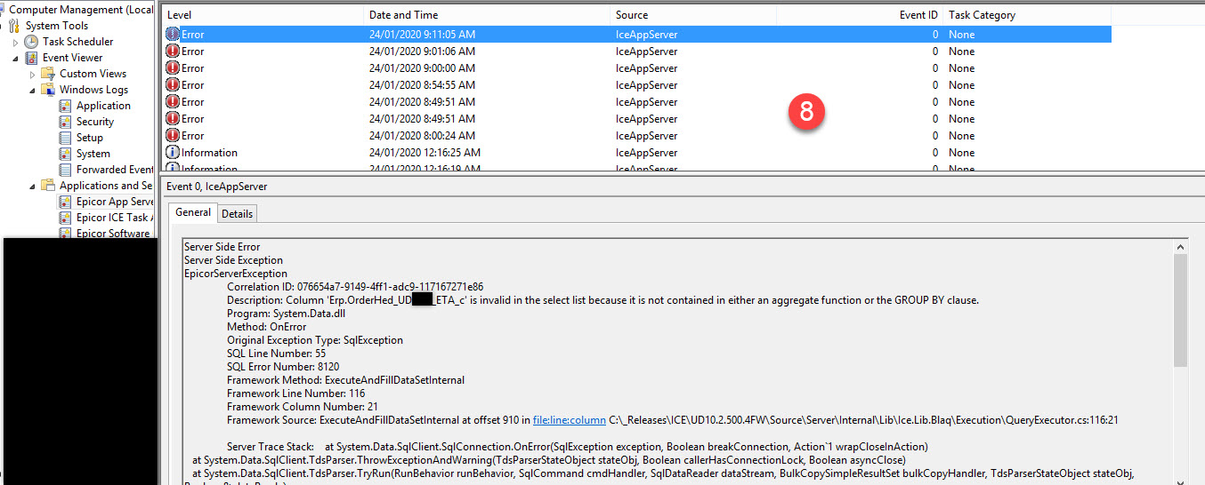This screenshot has width=1205, height=485.
Task: Collapse the Windows Logs tree arrow
Action: click(x=33, y=90)
